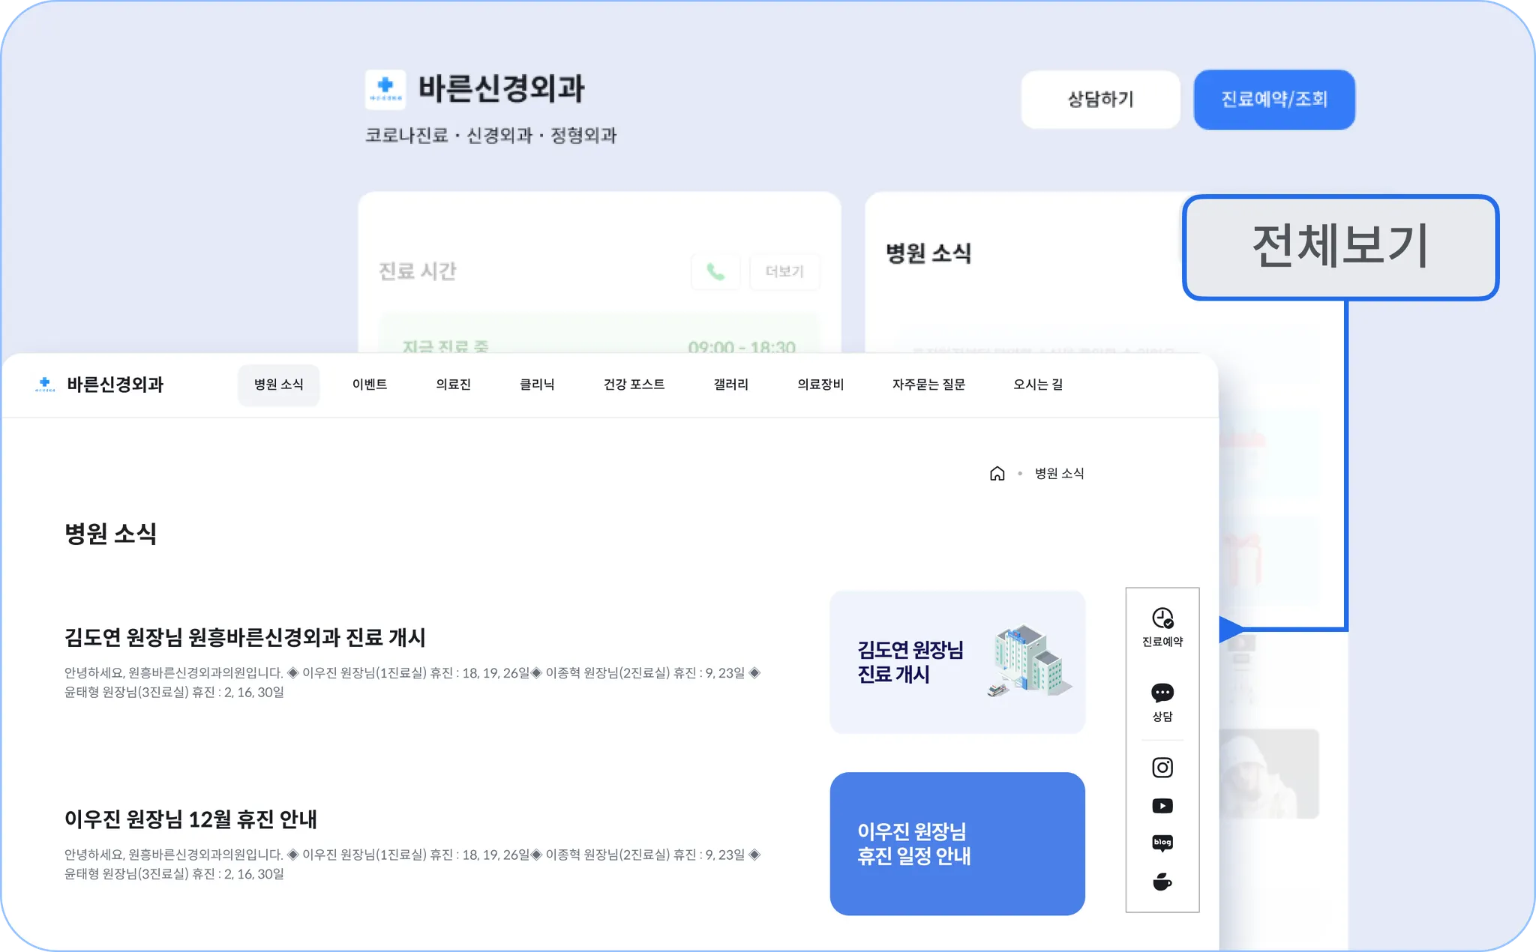Open the YouTube icon link

[x=1162, y=806]
